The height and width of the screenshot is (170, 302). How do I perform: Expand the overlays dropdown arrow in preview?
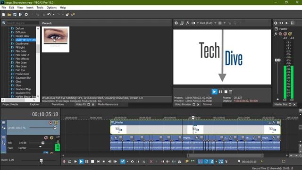[225, 23]
